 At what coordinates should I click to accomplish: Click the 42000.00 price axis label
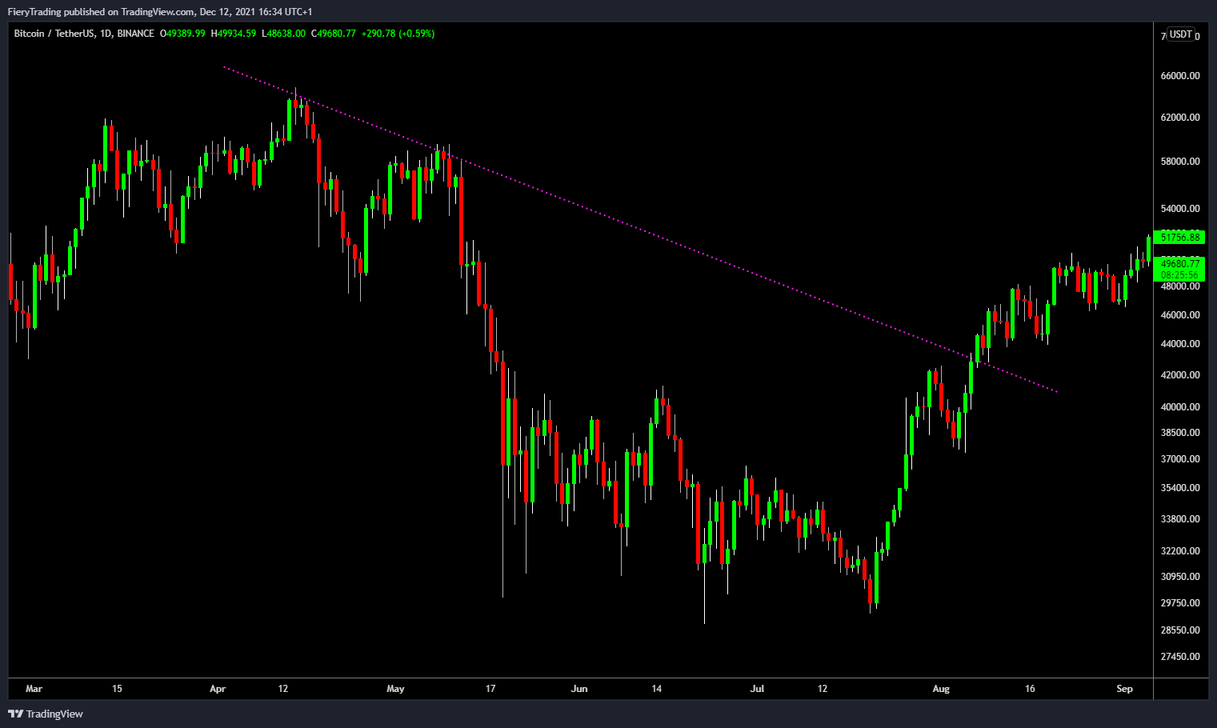[1180, 374]
